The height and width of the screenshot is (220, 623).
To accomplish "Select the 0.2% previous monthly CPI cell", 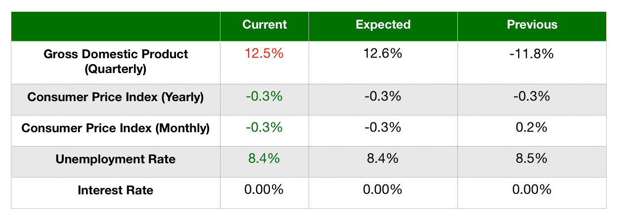I will click(532, 128).
